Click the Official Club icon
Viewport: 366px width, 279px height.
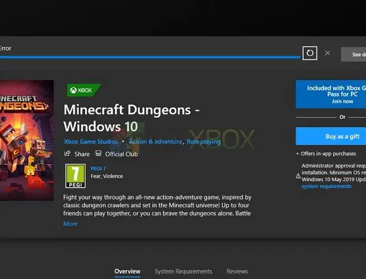(x=98, y=153)
